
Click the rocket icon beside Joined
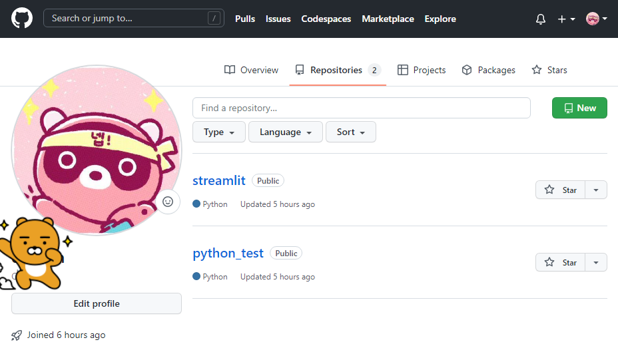click(17, 335)
